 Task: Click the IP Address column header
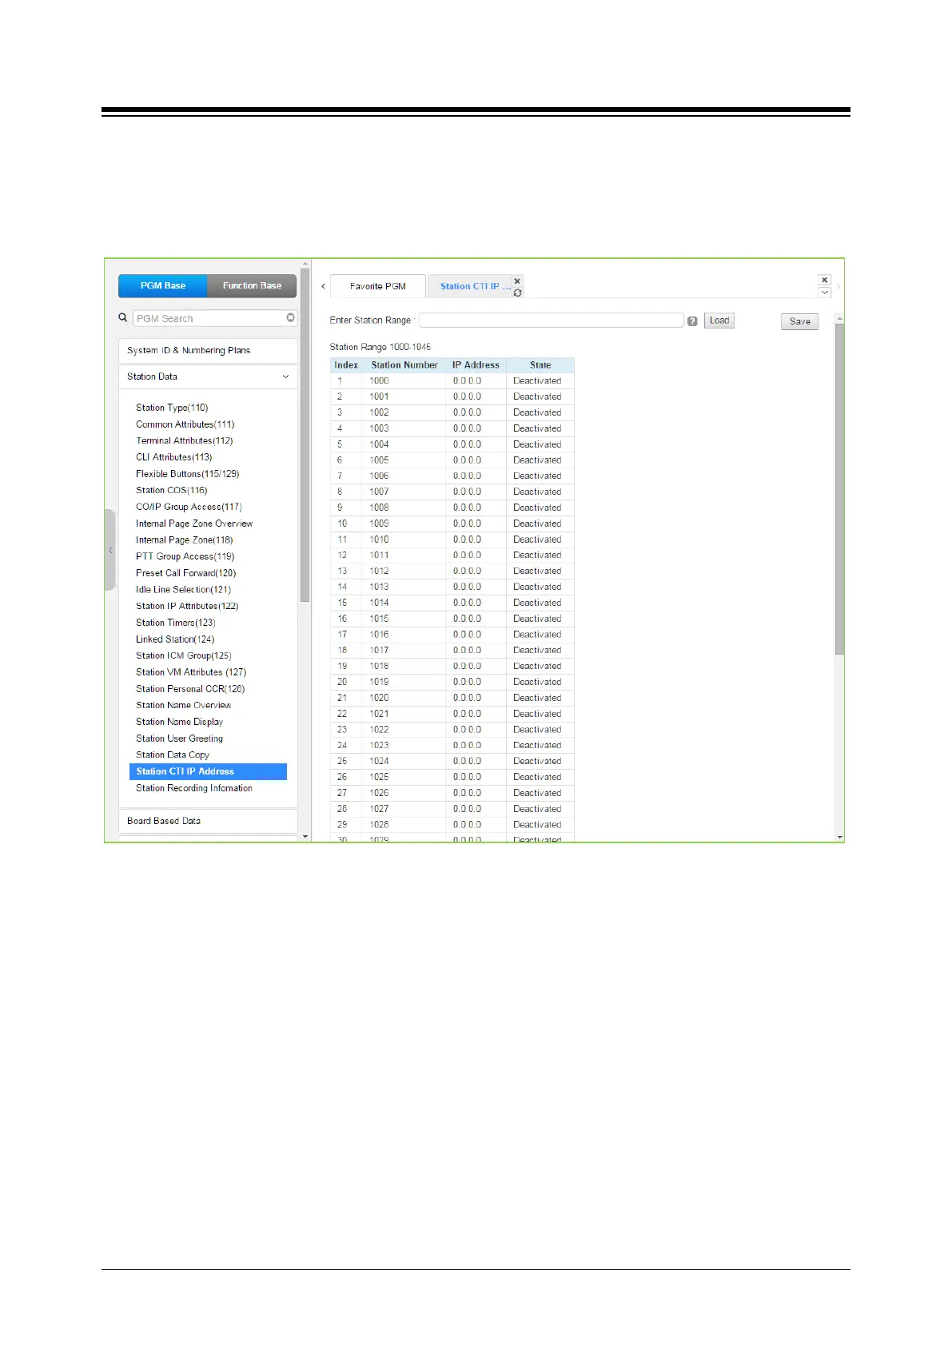476,364
